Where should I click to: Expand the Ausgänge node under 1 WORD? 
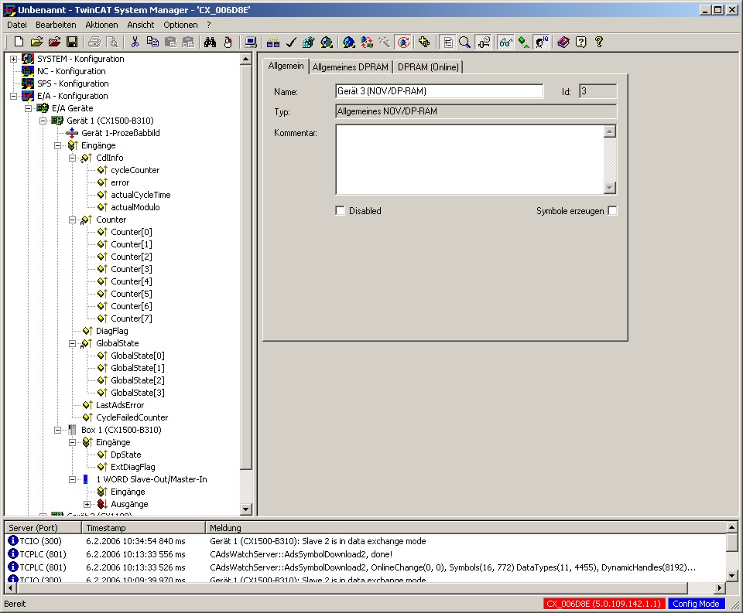(87, 504)
